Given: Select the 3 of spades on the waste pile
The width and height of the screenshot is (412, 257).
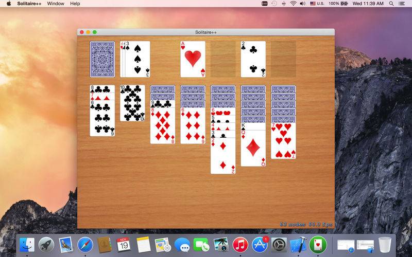Looking at the screenshot, I should tap(138, 59).
